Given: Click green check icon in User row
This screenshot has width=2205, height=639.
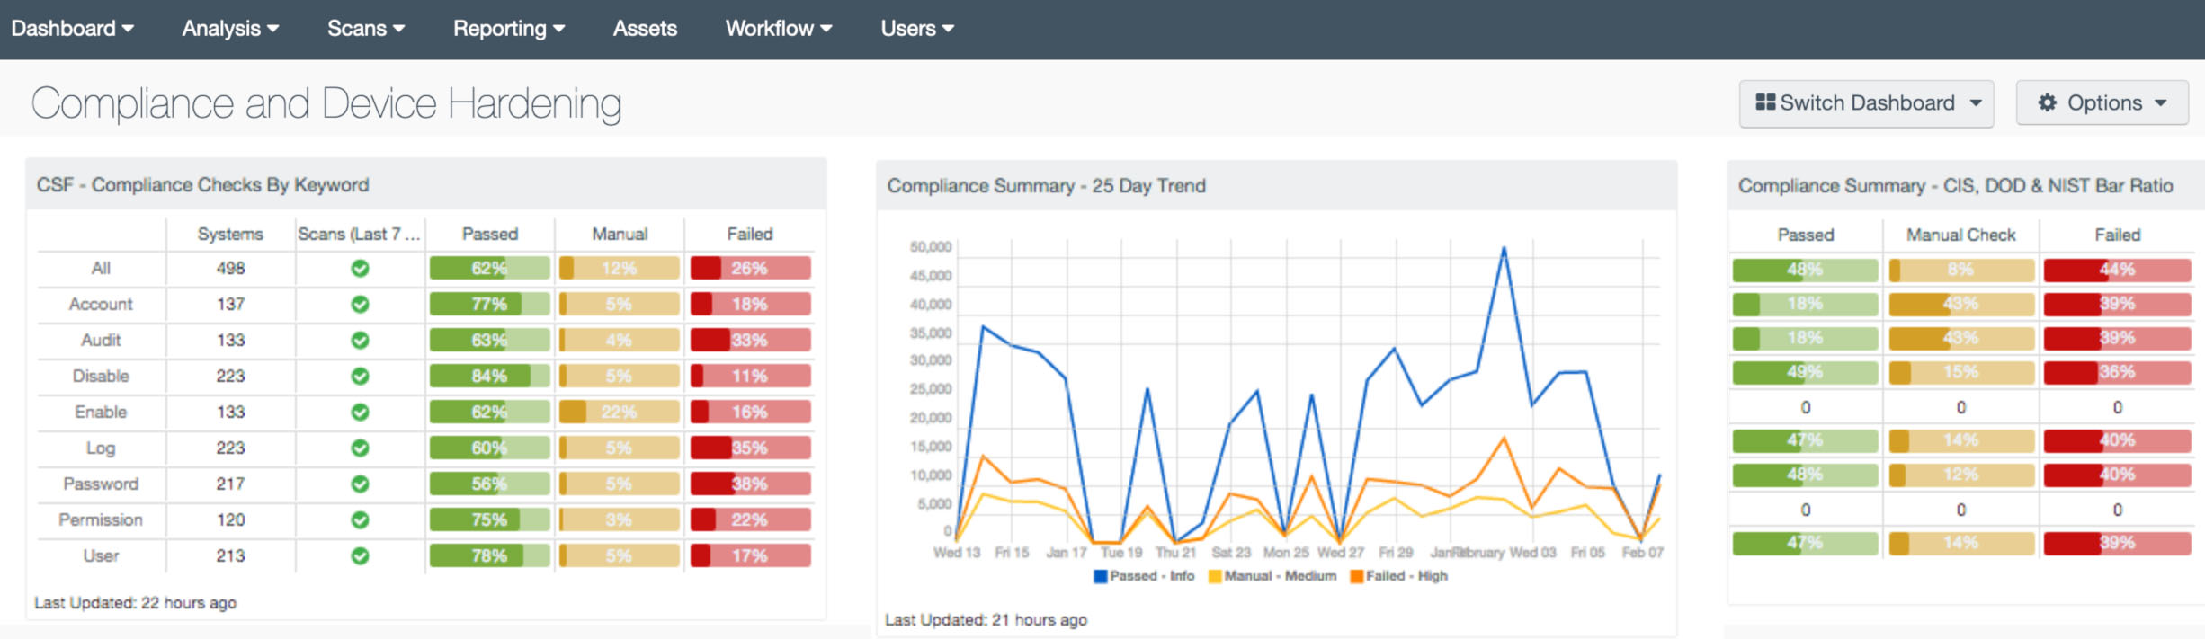Looking at the screenshot, I should coord(360,555).
